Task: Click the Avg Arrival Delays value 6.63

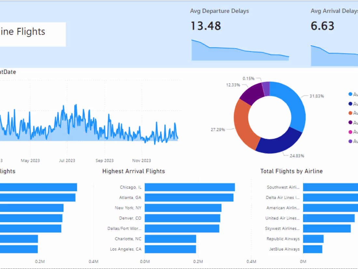Action: click(322, 26)
